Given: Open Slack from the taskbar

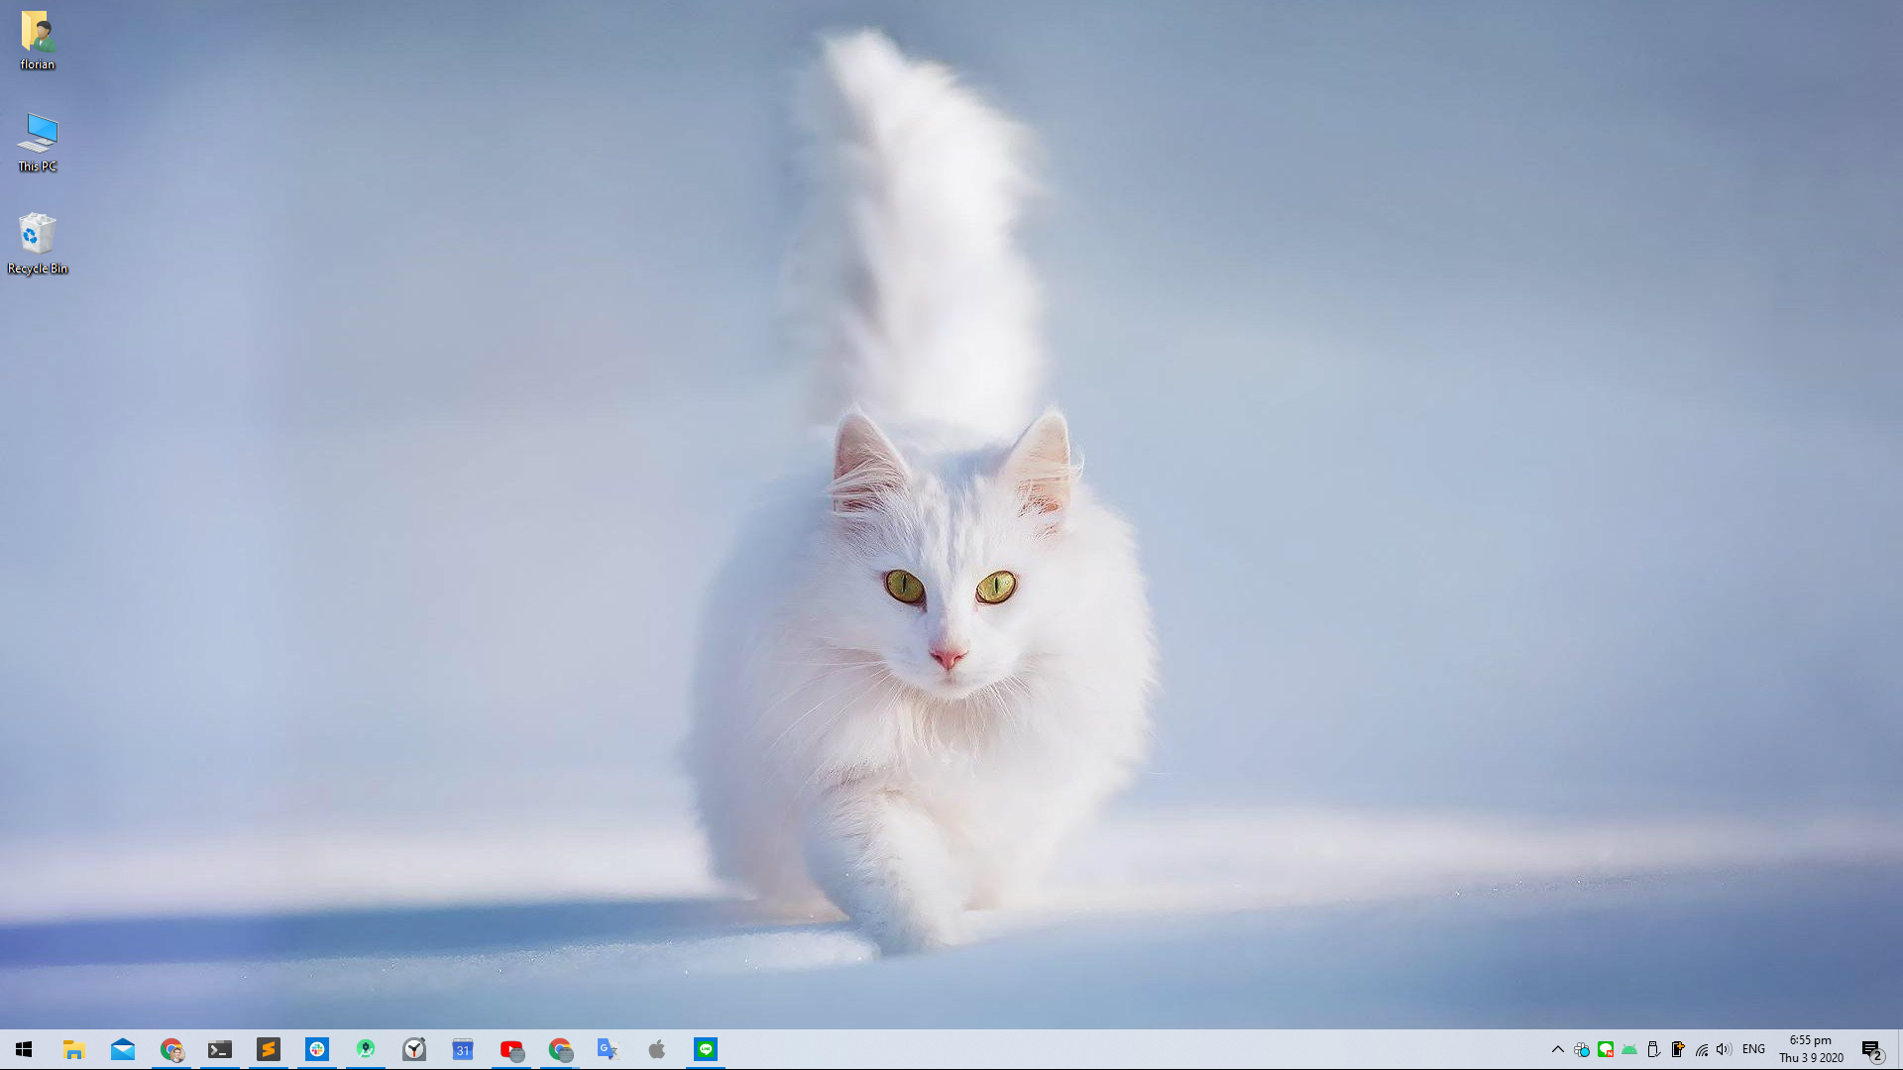Looking at the screenshot, I should (317, 1049).
